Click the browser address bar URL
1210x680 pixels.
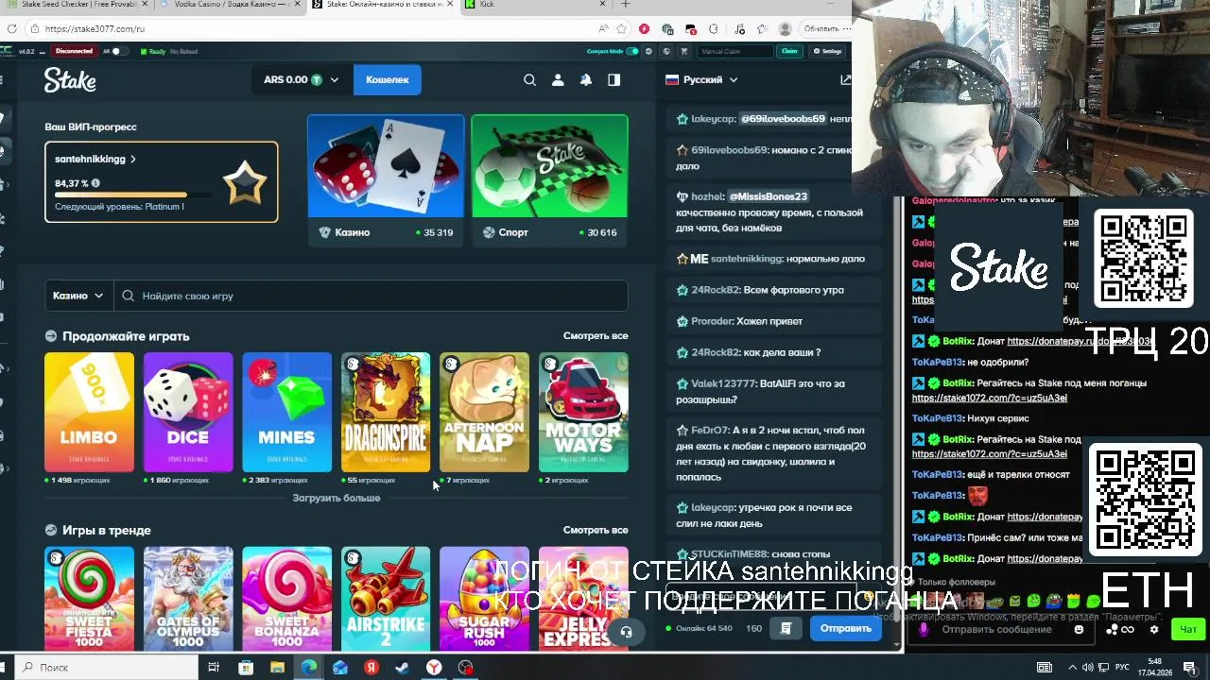coord(95,29)
